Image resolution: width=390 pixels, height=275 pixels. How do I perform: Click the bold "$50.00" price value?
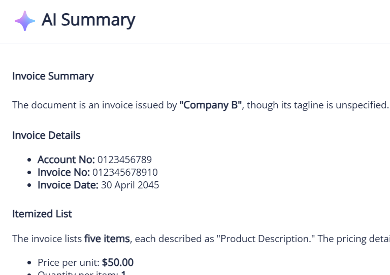point(118,262)
